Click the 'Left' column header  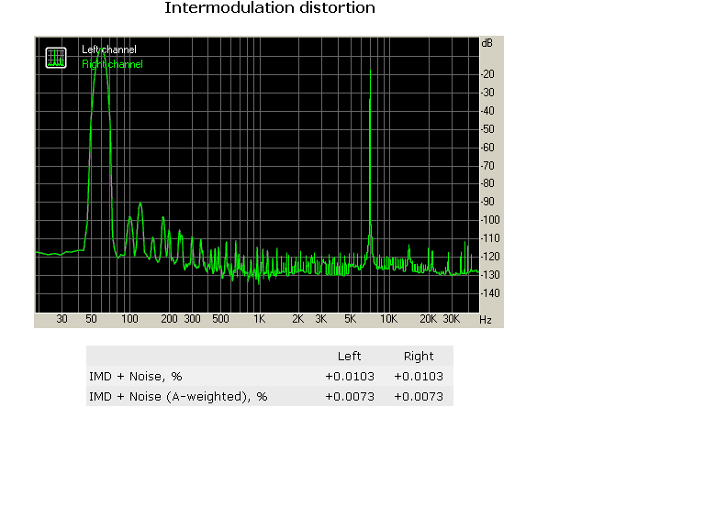click(x=350, y=356)
